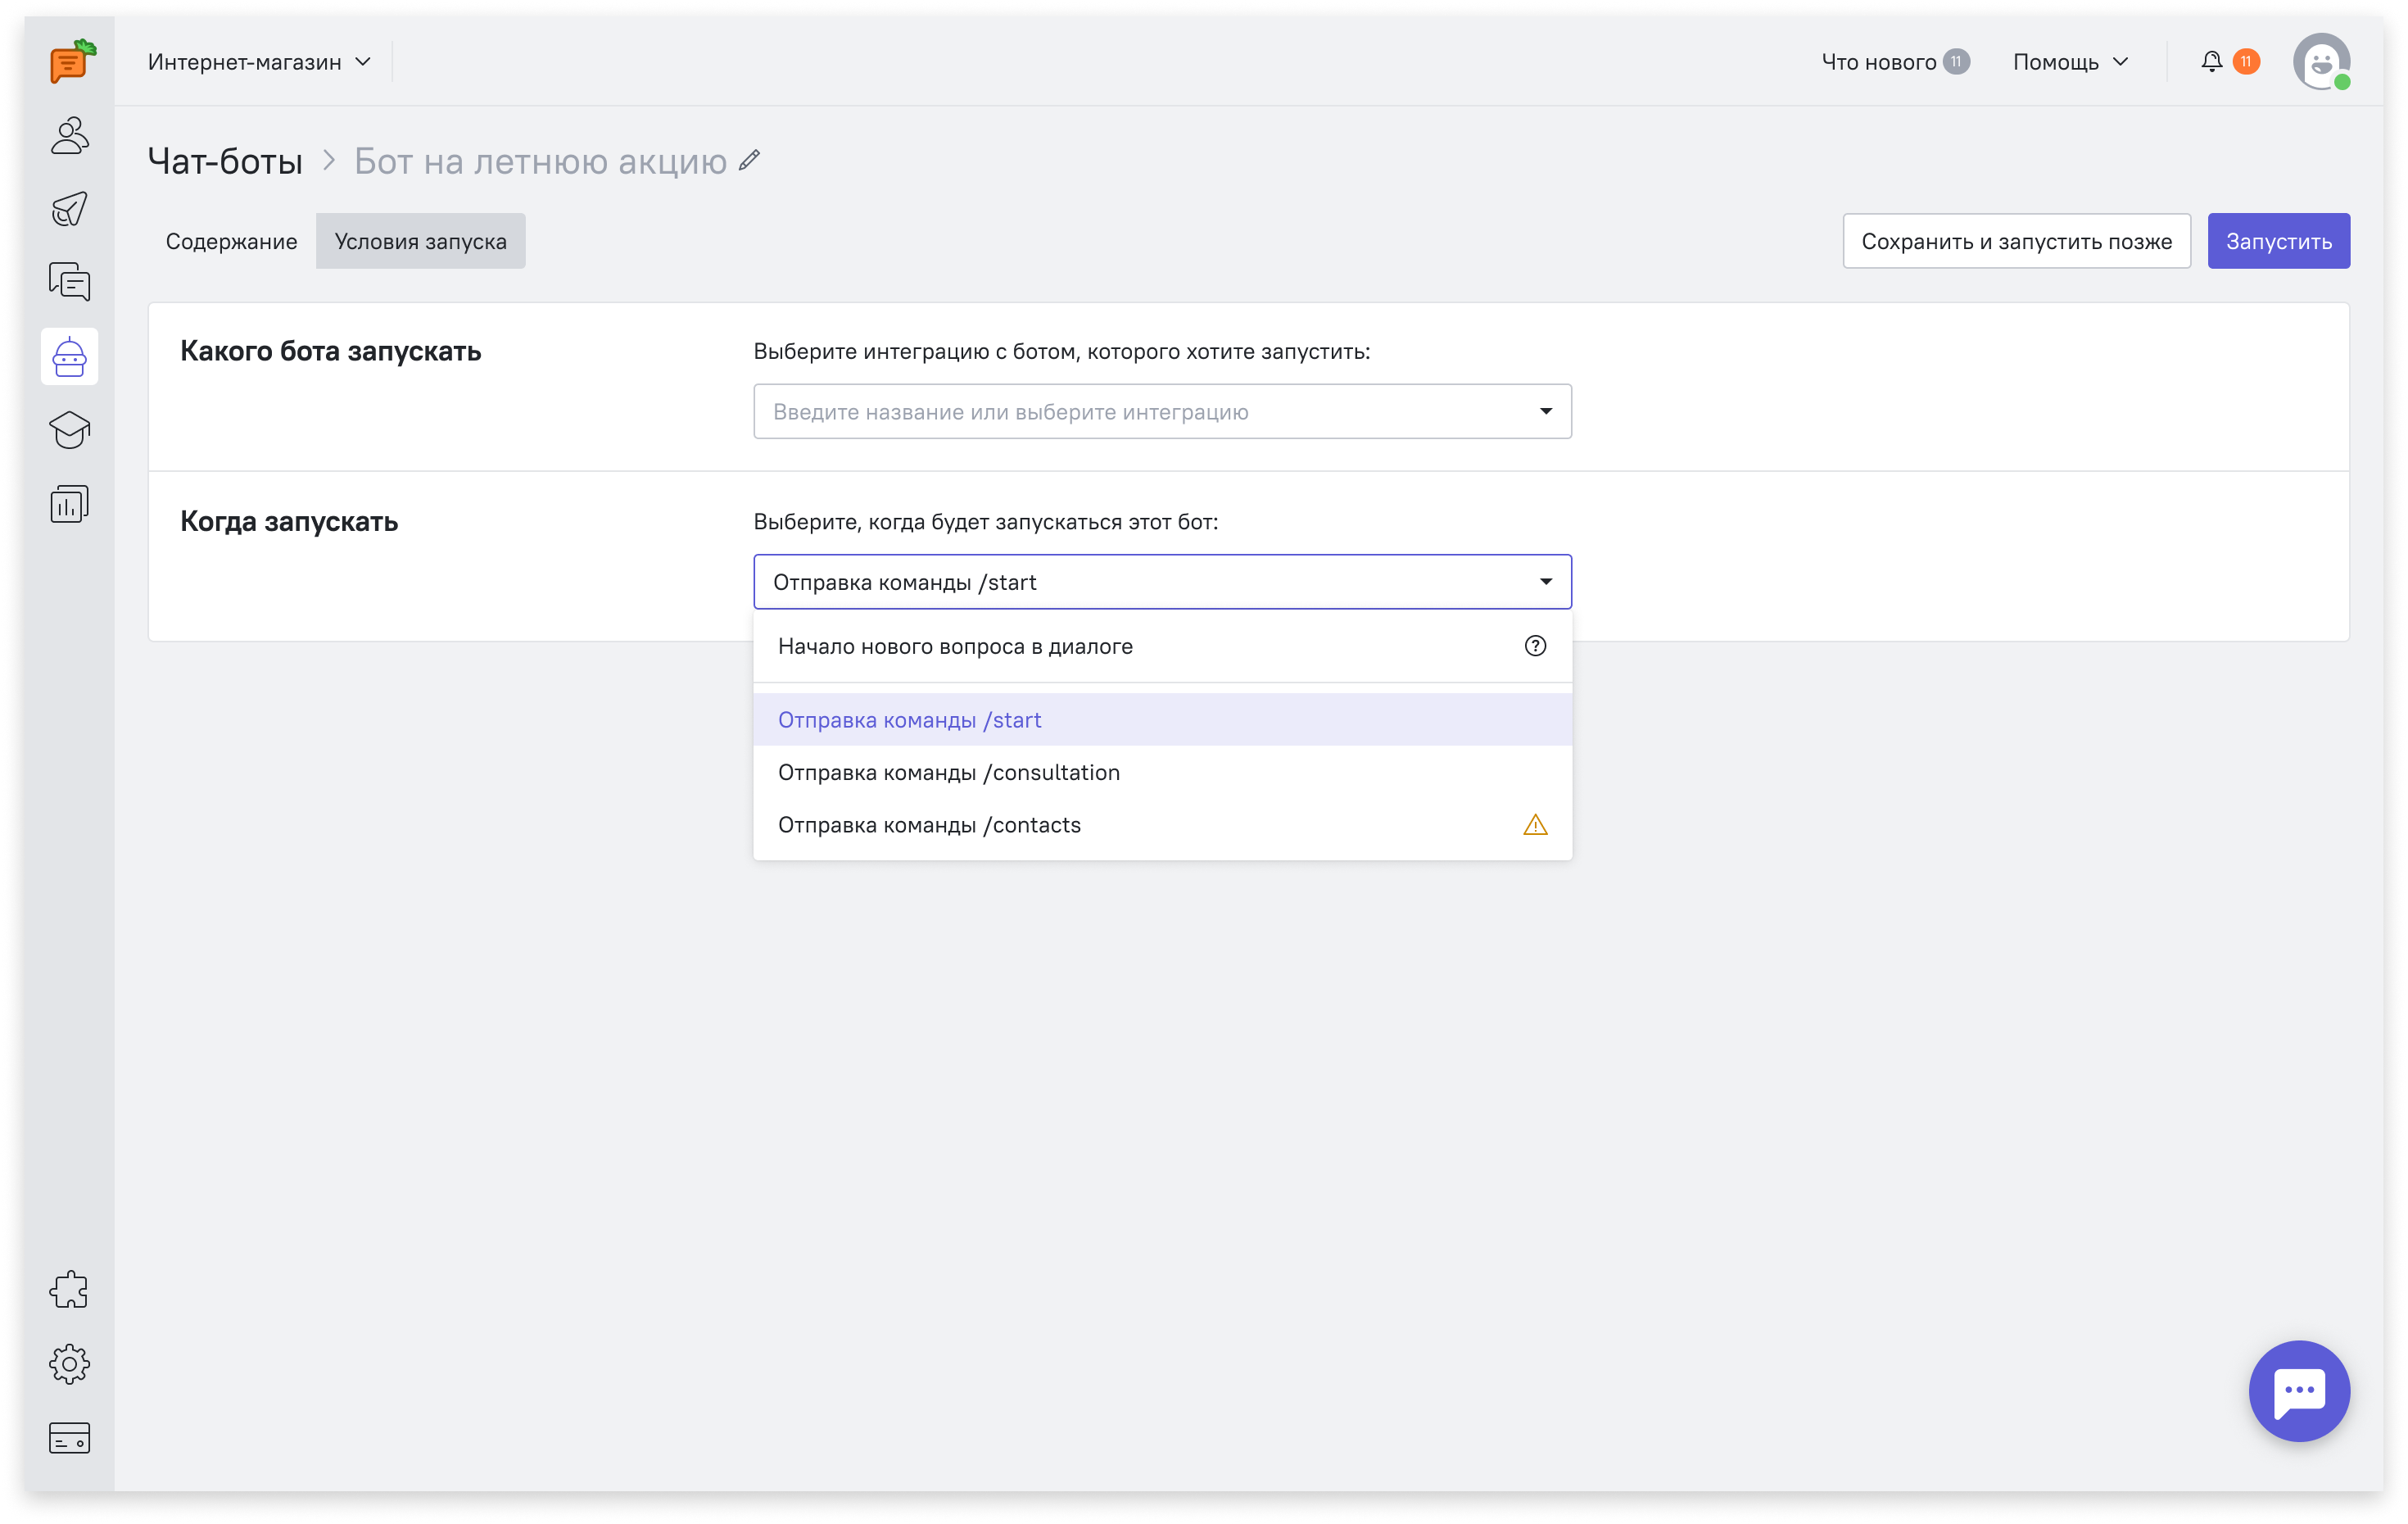Click the Запустить button

[2278, 241]
